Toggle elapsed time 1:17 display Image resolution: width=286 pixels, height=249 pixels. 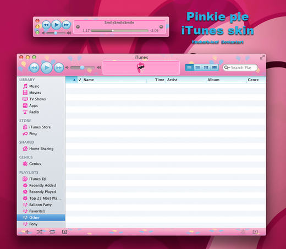click(86, 31)
